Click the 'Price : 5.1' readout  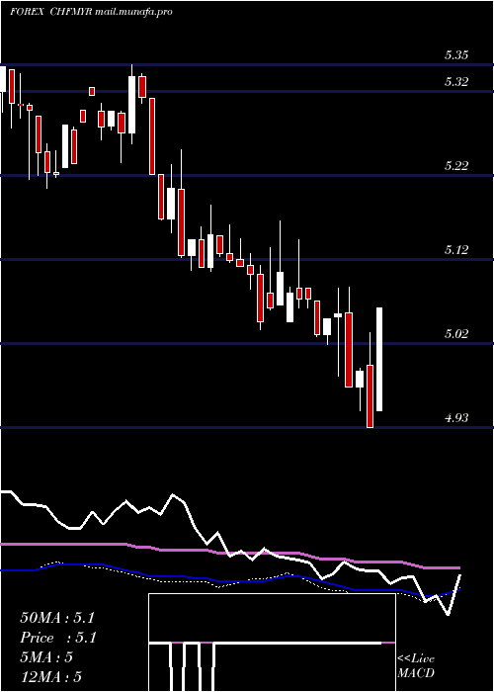point(58,638)
